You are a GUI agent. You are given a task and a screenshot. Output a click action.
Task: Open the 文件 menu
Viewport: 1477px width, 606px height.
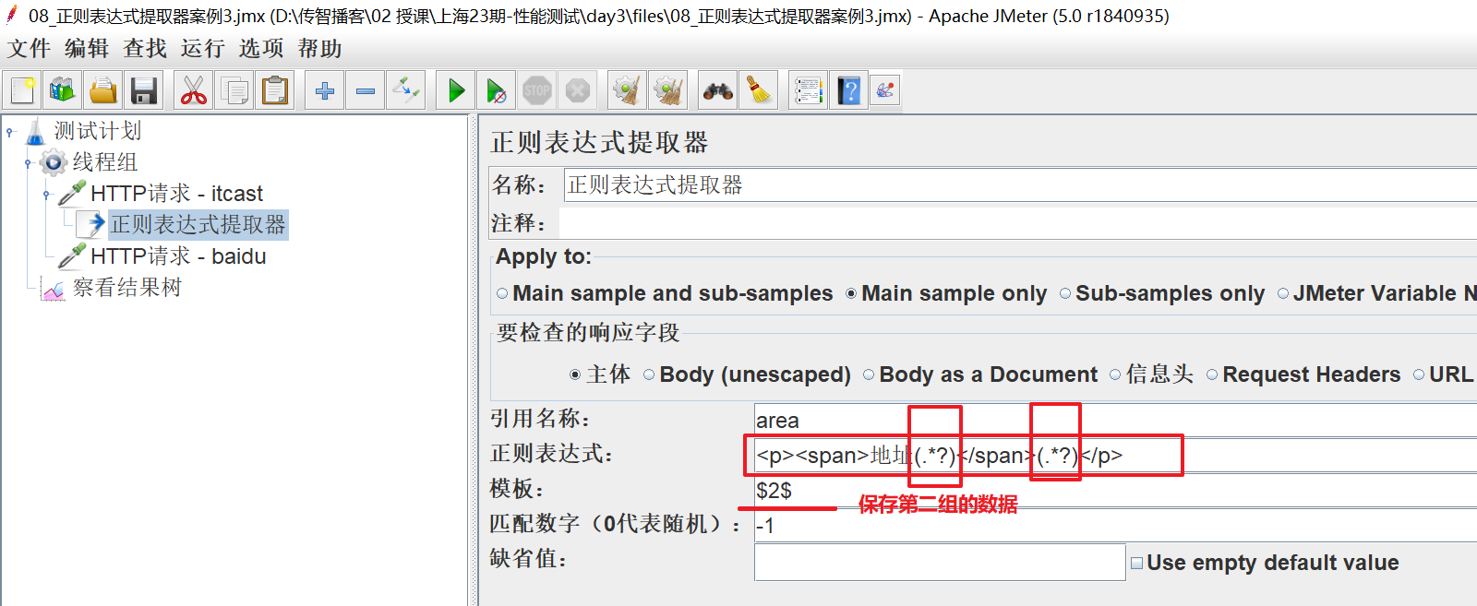tap(30, 48)
